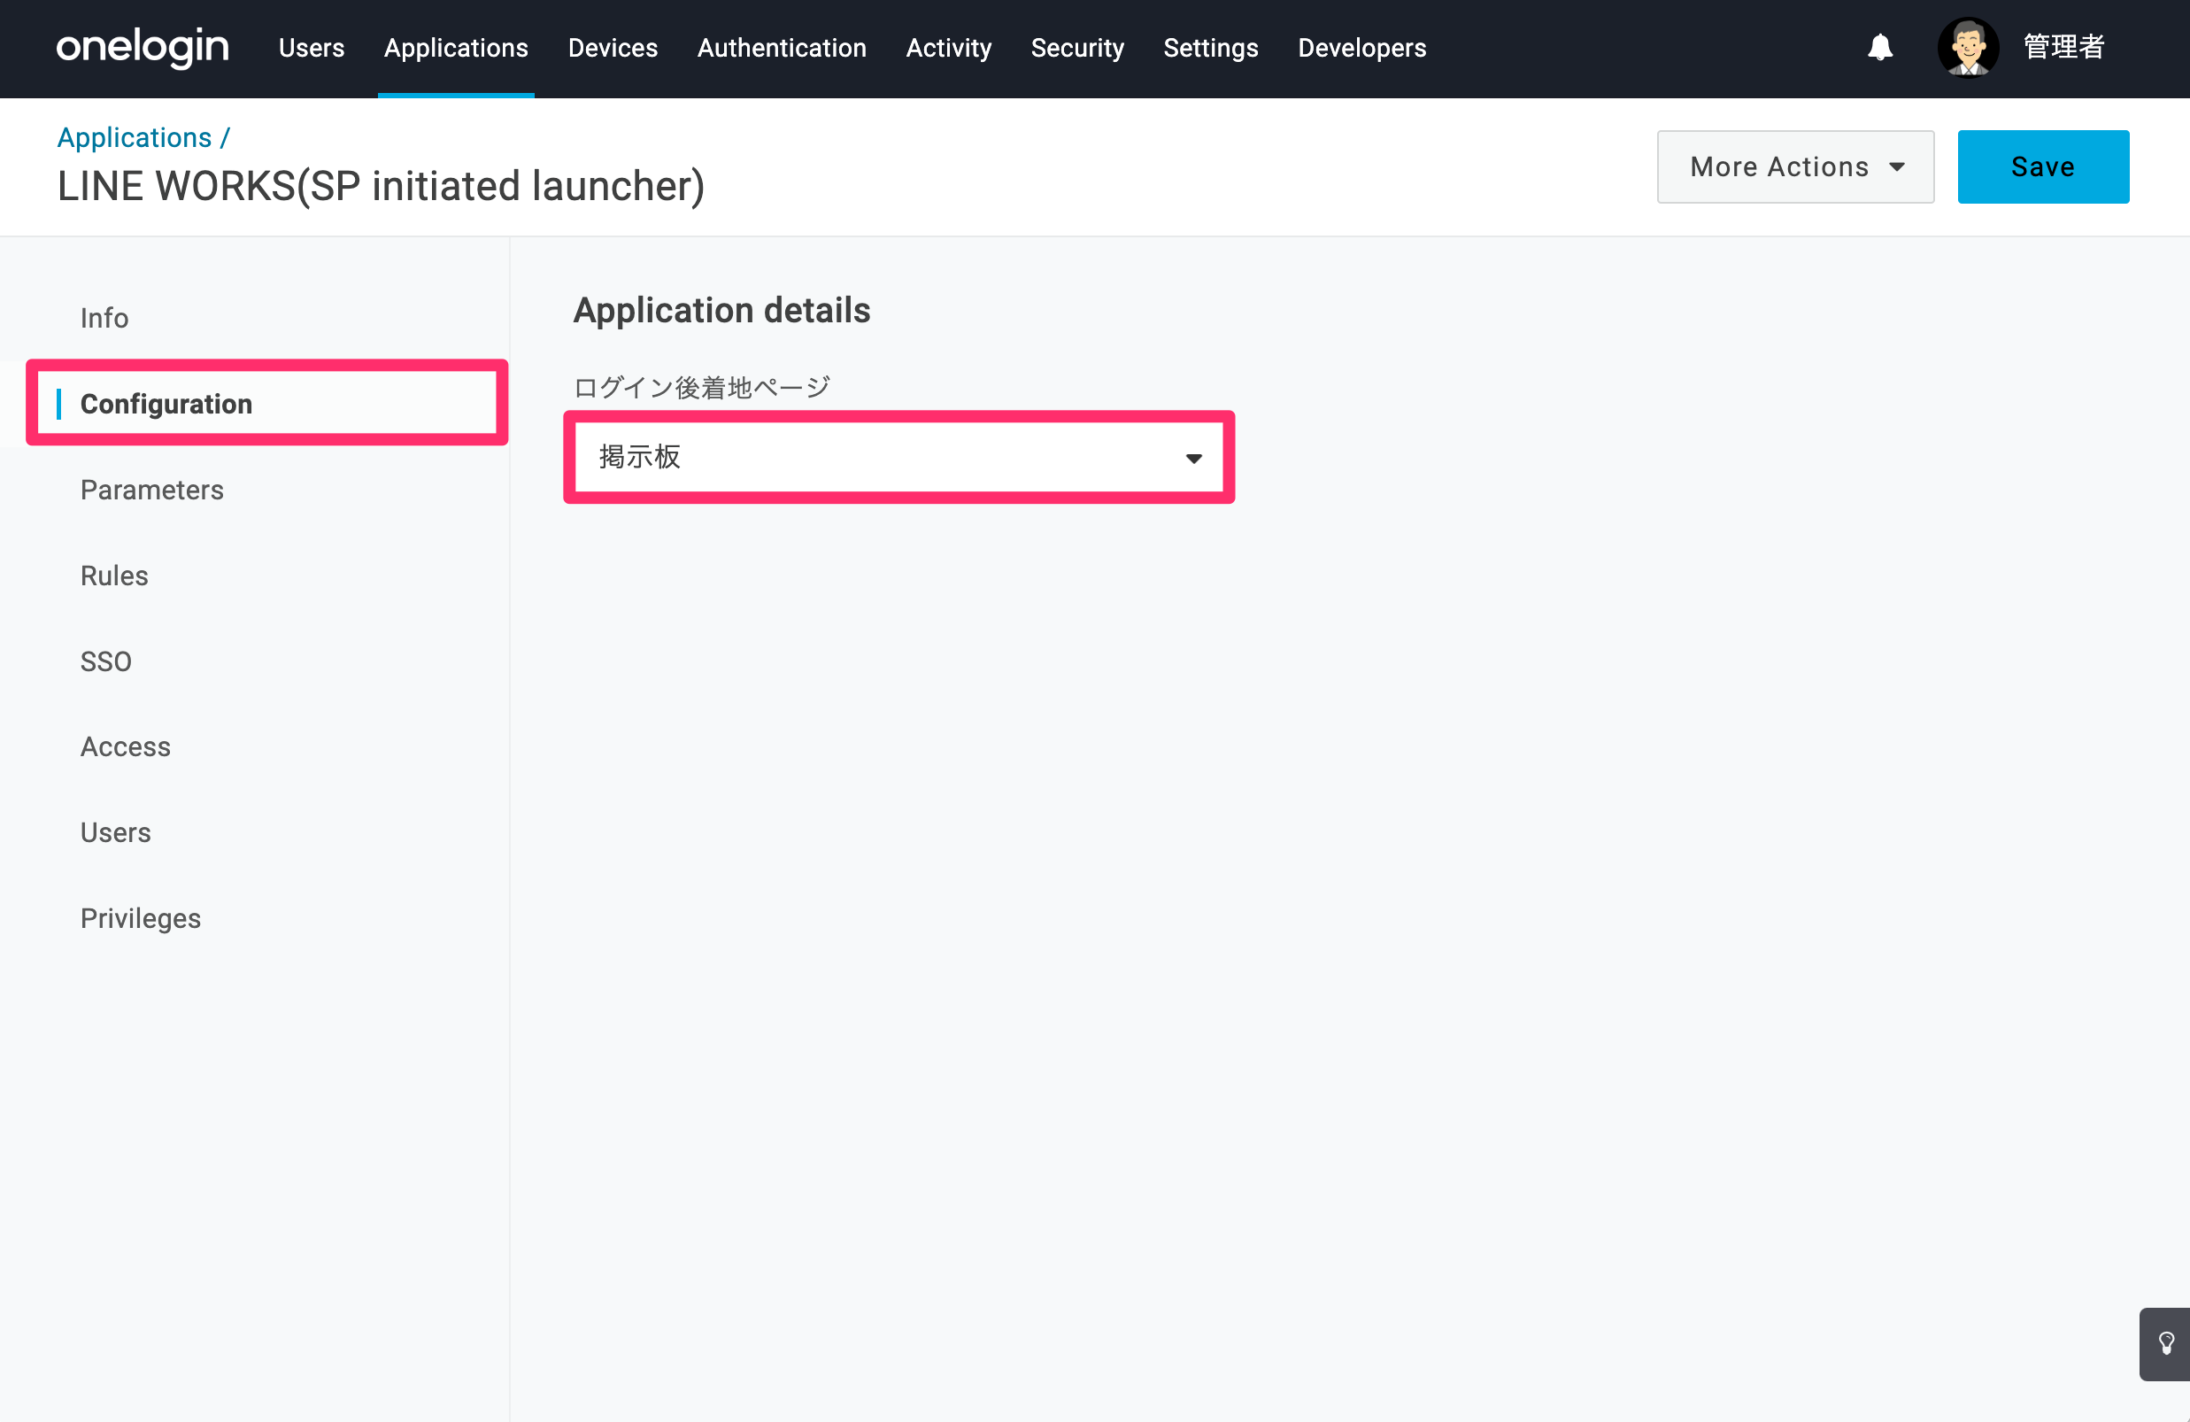The image size is (2190, 1422).
Task: Open the Settings menu
Action: coord(1211,48)
